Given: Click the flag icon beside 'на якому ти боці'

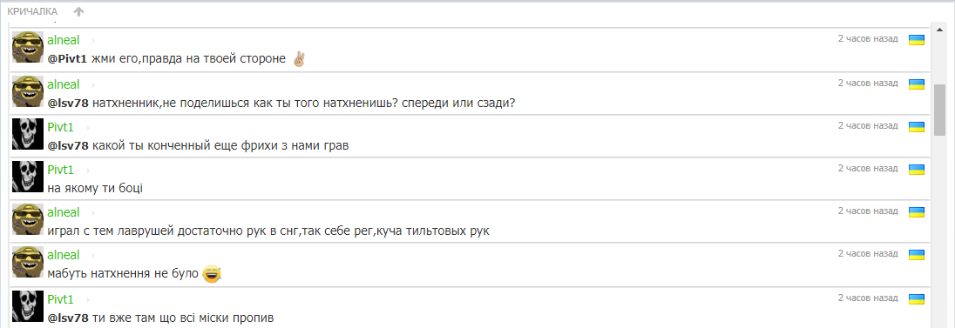Looking at the screenshot, I should pyautogui.click(x=917, y=170).
